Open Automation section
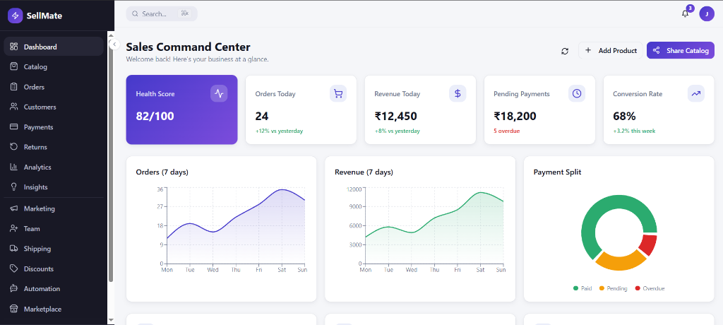The image size is (723, 325). click(54, 288)
